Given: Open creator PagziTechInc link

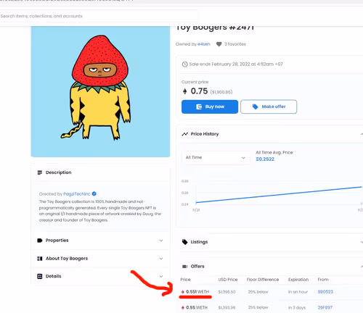Looking at the screenshot, I should click(77, 194).
